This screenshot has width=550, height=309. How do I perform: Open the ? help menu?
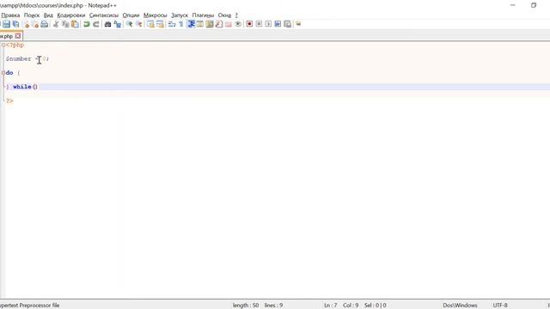click(236, 15)
